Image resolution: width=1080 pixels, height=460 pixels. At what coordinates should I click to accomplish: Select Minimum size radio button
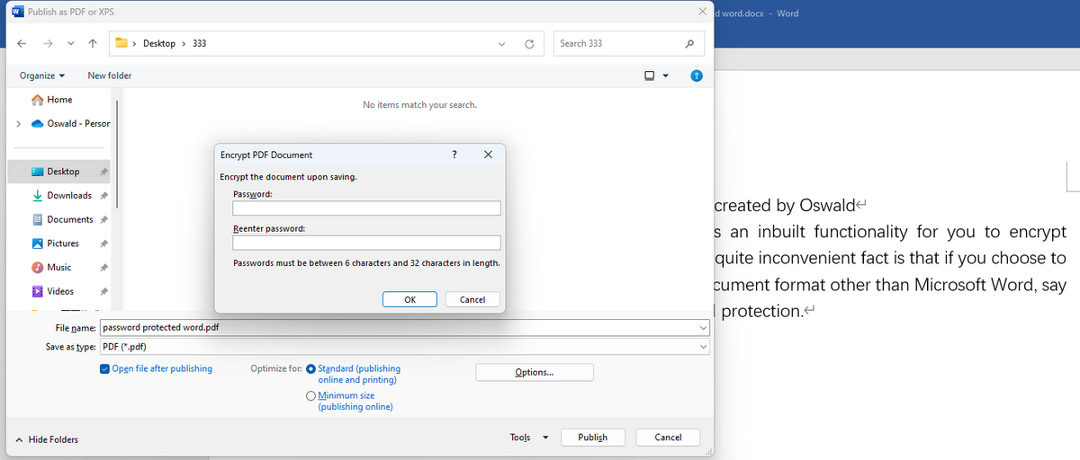tap(311, 395)
